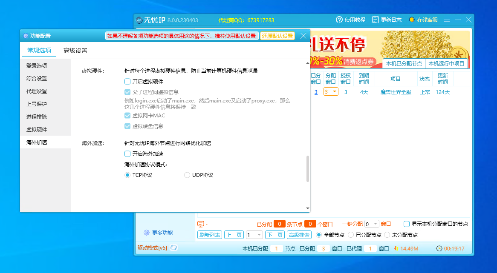The image size is (497, 273).
Task: Toggle 虚拟硬盘信息 checkbox
Action: pos(127,126)
